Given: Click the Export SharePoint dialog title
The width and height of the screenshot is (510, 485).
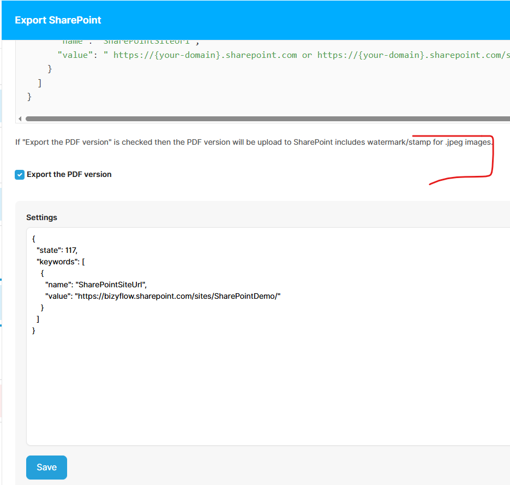Looking at the screenshot, I should [58, 20].
